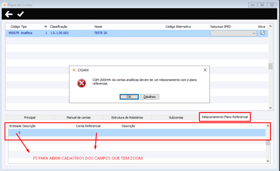Go back with the left arrow icon
The height and width of the screenshot is (171, 280).
(x=8, y=14)
